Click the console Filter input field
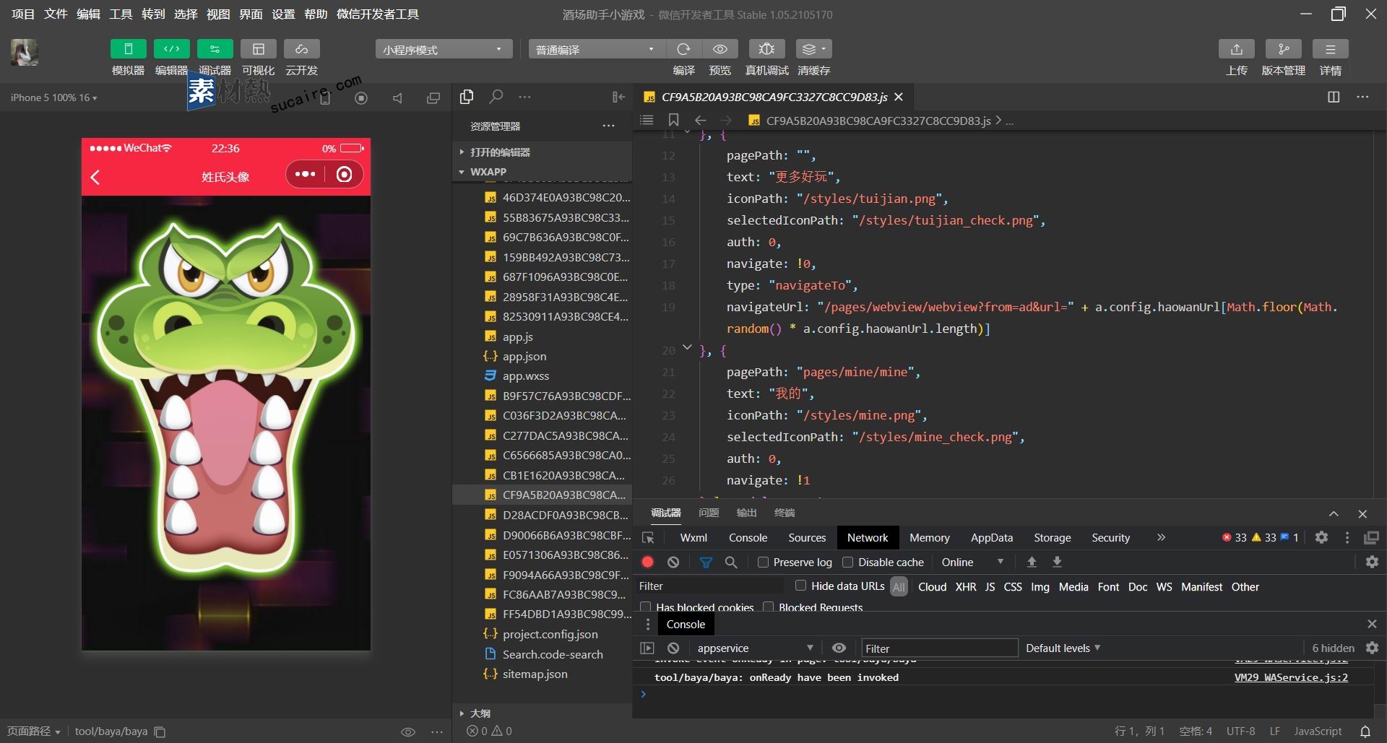Image resolution: width=1387 pixels, height=743 pixels. [x=939, y=648]
